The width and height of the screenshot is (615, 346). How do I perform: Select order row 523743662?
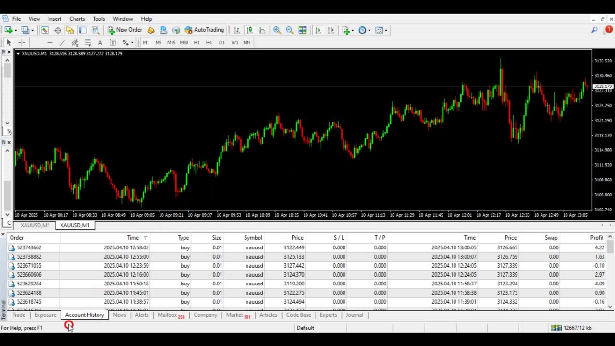307,247
